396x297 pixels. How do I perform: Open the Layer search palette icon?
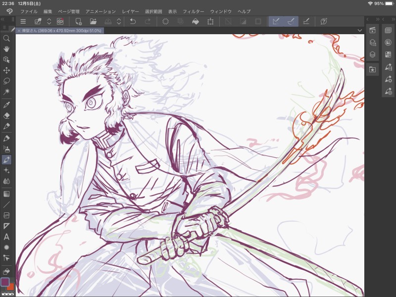(x=372, y=43)
